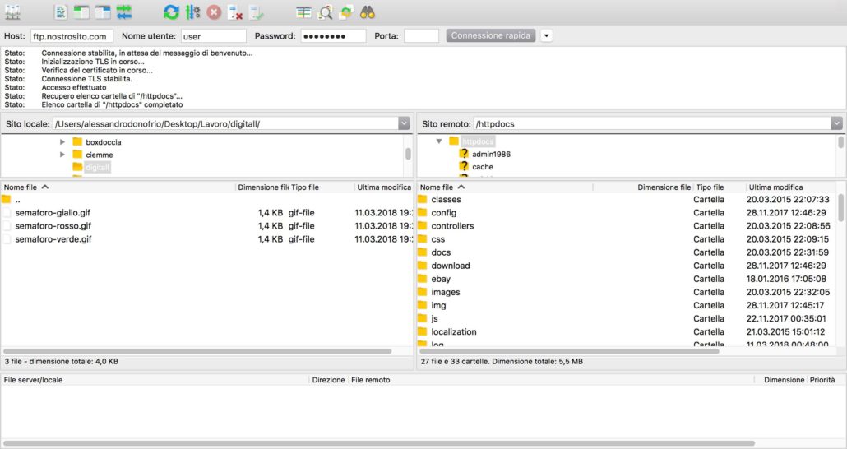
Task: Sort local list by Ultima modifica header
Action: 383,187
